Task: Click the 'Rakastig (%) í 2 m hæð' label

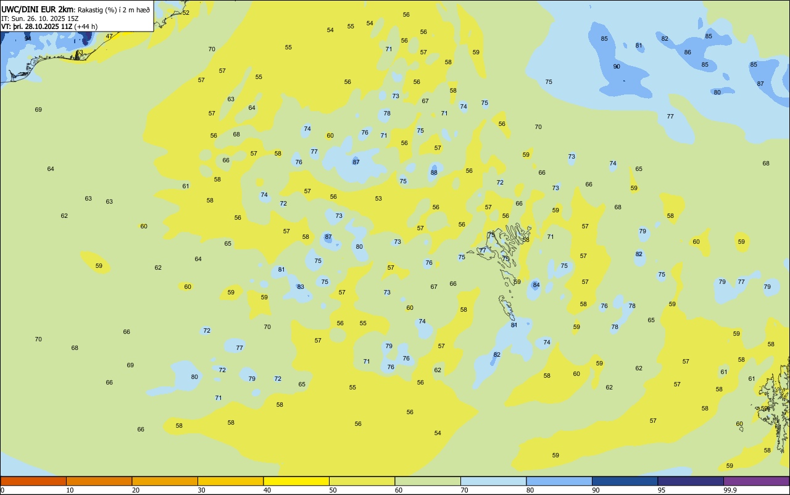Action: 114,10
